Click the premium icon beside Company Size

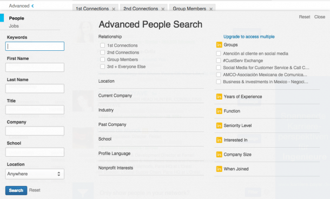(x=219, y=155)
